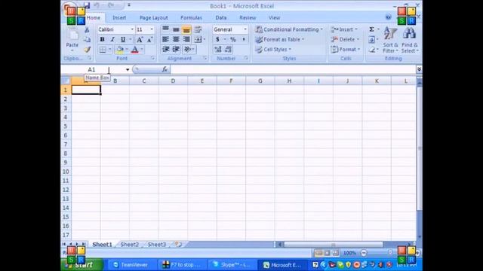The width and height of the screenshot is (483, 271).
Task: Center text horizontally
Action: pos(176,39)
